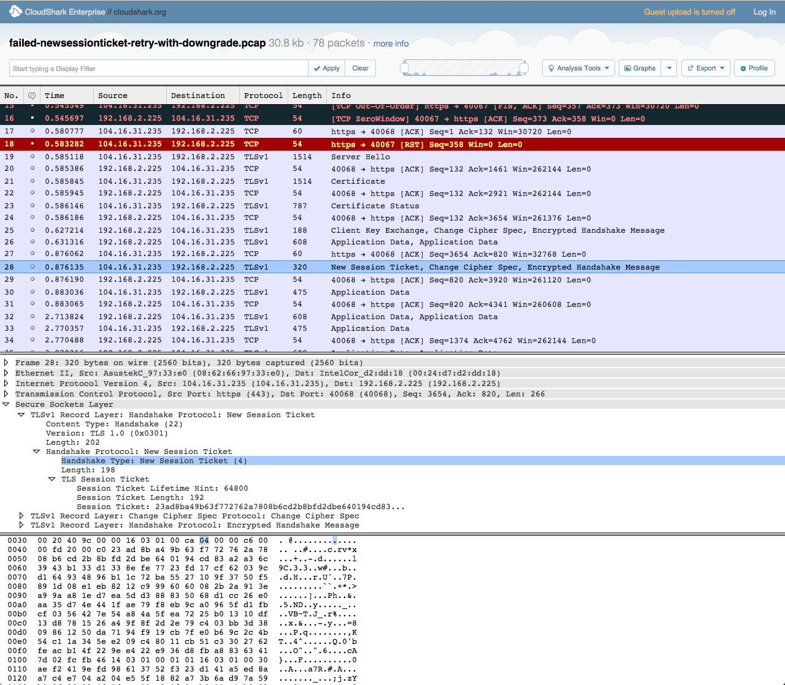Click the Log In link
This screenshot has width=785, height=685.
[764, 12]
